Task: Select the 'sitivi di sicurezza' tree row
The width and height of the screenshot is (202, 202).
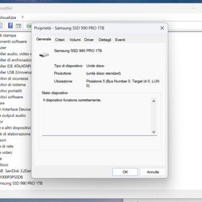Action: [14, 79]
